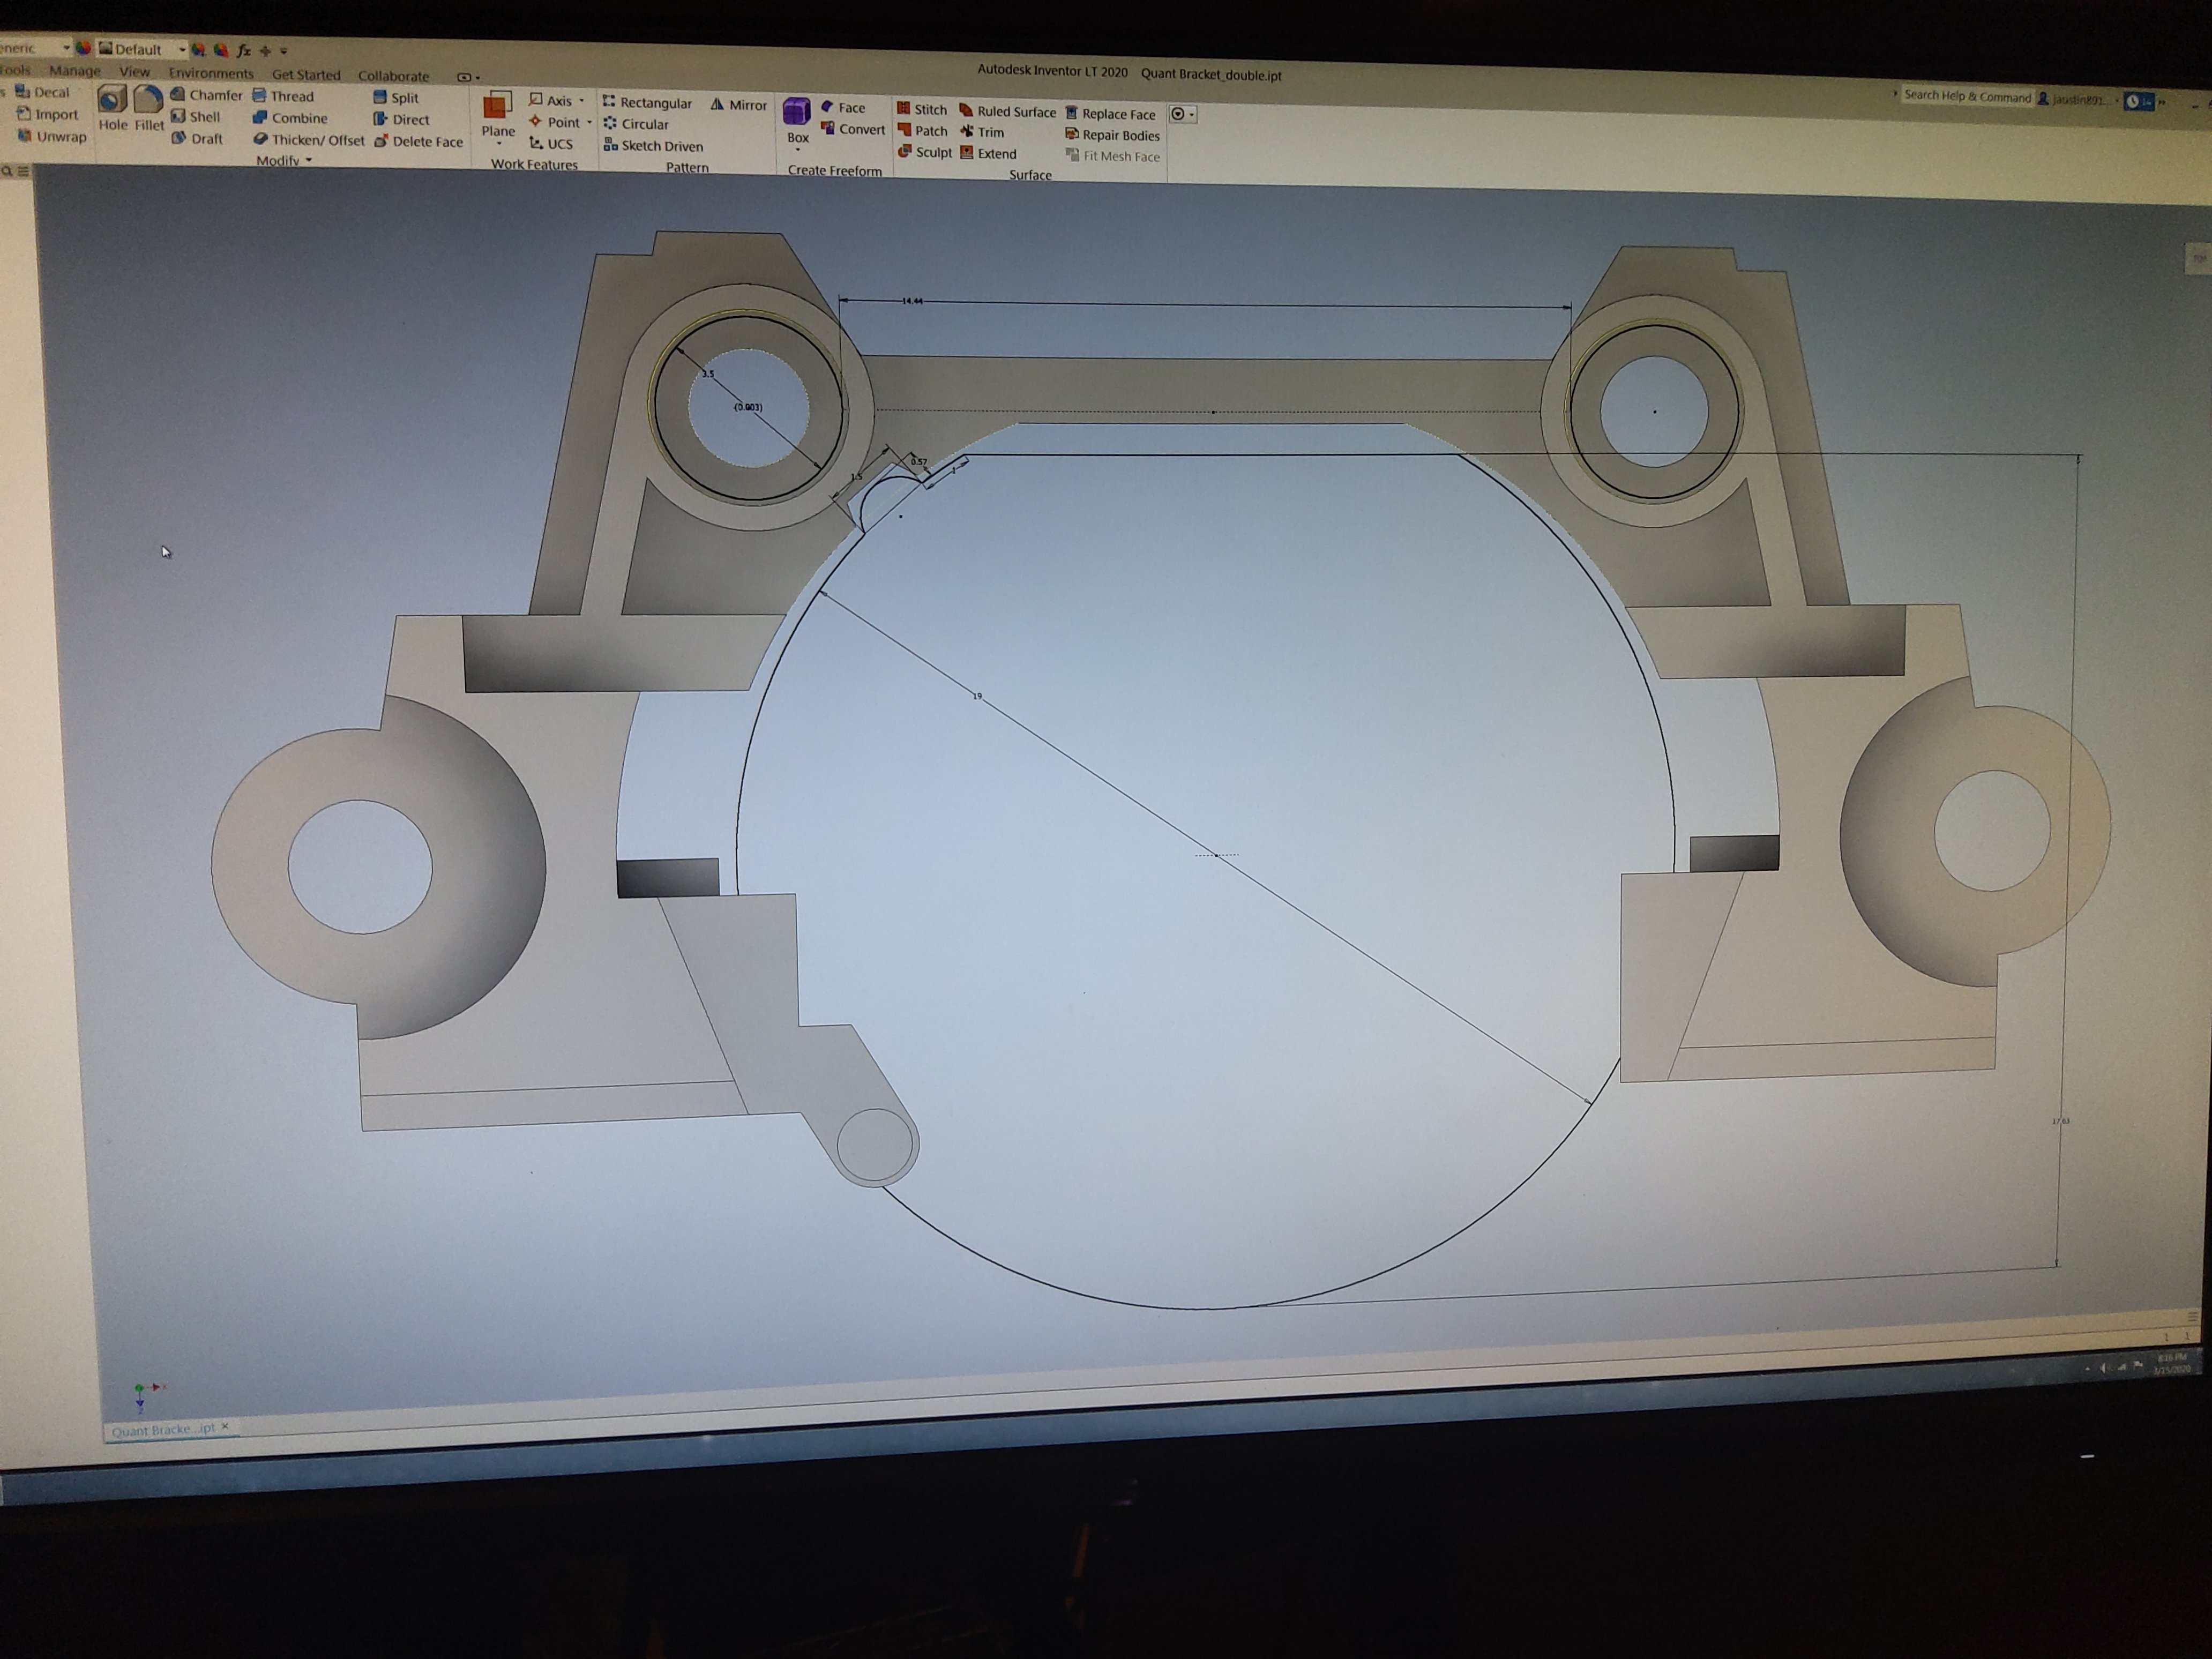
Task: Open the Tools ribbon tab
Action: tap(15, 70)
